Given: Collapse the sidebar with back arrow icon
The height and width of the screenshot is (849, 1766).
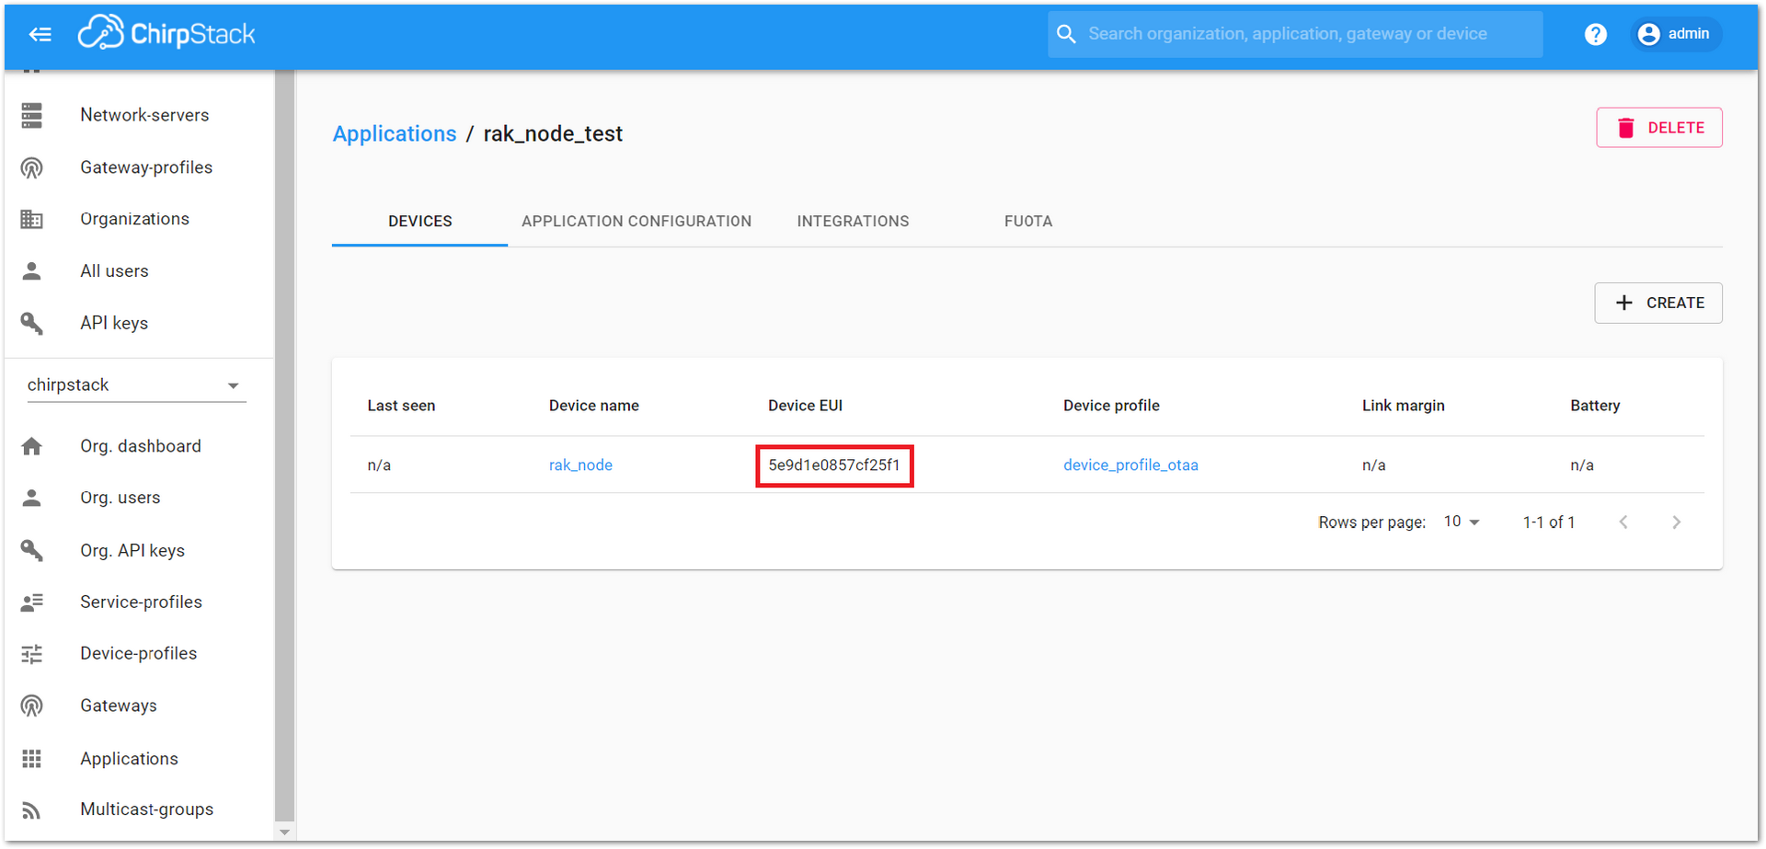Looking at the screenshot, I should tap(40, 35).
